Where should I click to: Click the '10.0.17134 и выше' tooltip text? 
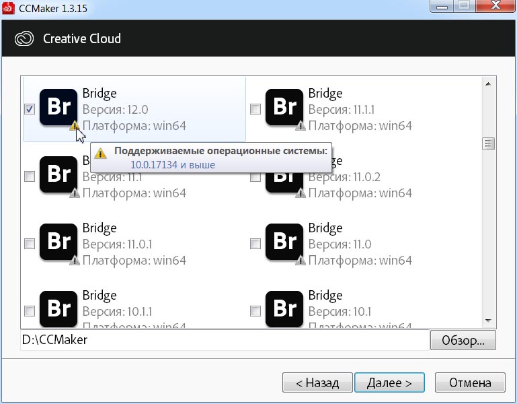[173, 164]
